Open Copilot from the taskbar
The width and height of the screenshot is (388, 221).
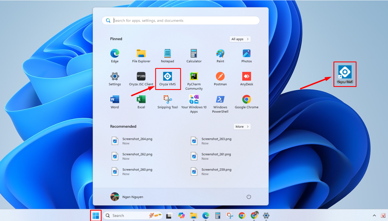[x=182, y=216]
